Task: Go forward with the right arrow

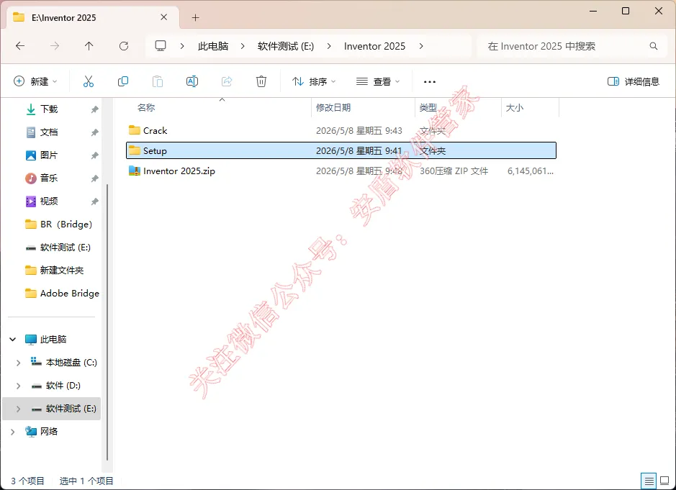Action: point(55,45)
